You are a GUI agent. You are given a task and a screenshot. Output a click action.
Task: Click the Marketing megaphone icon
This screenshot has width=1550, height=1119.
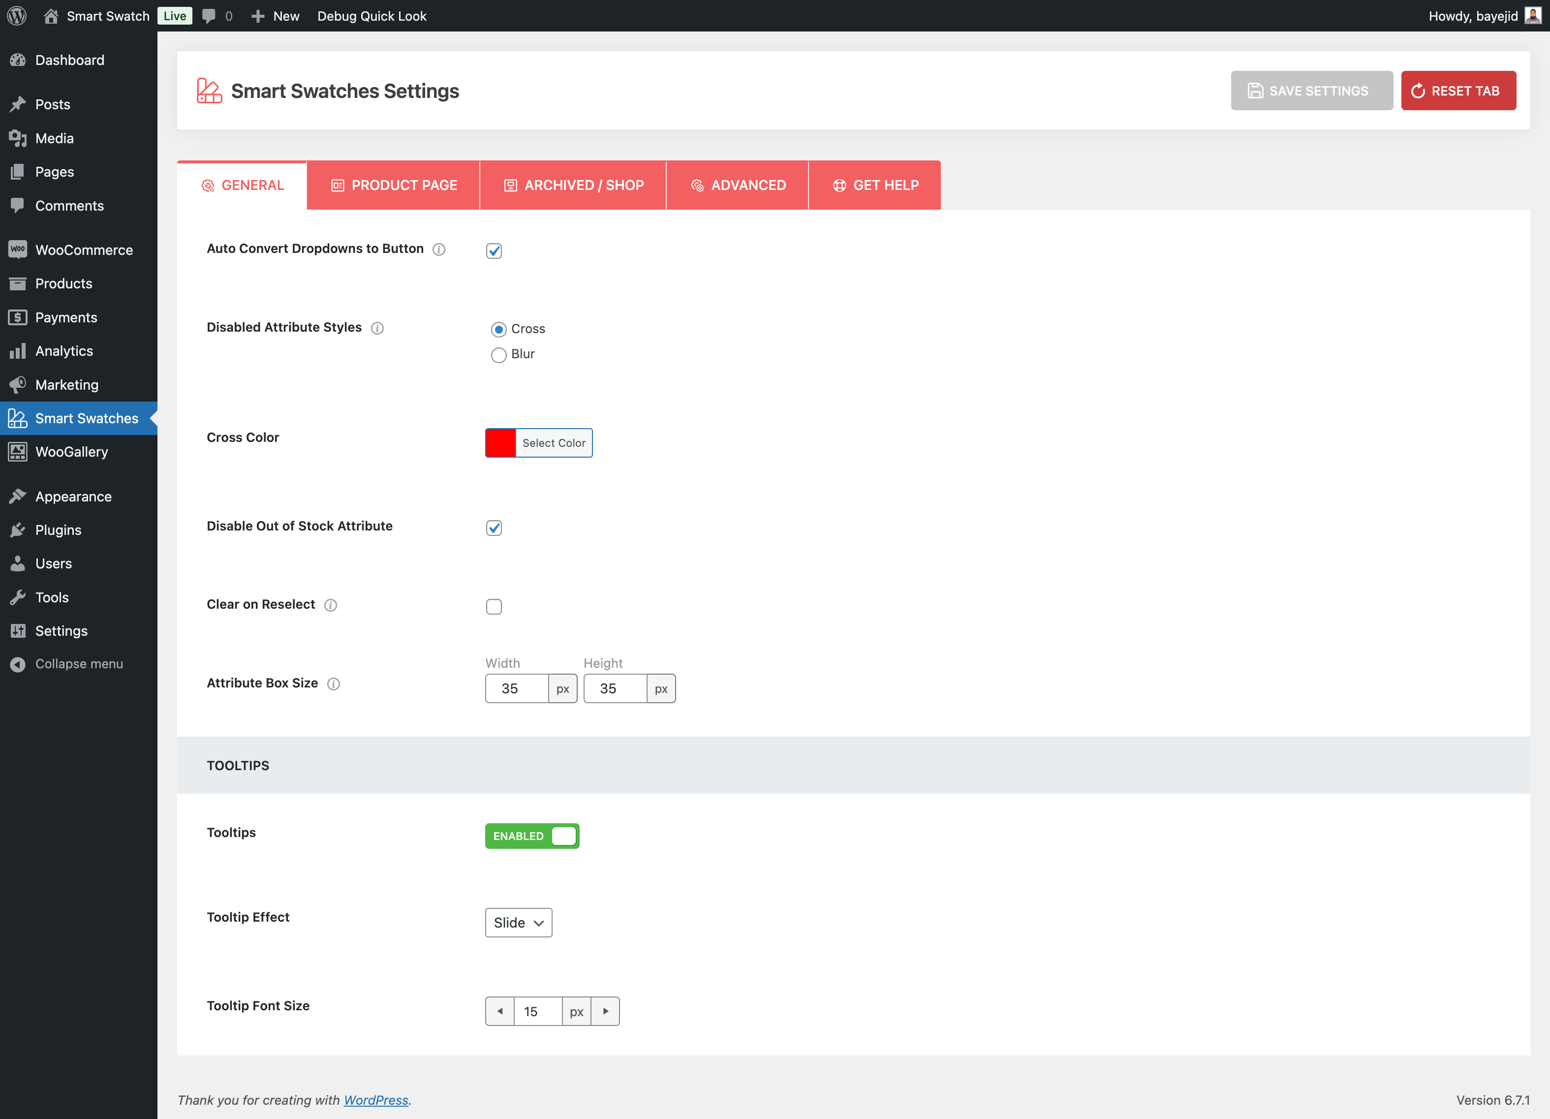[x=18, y=384]
